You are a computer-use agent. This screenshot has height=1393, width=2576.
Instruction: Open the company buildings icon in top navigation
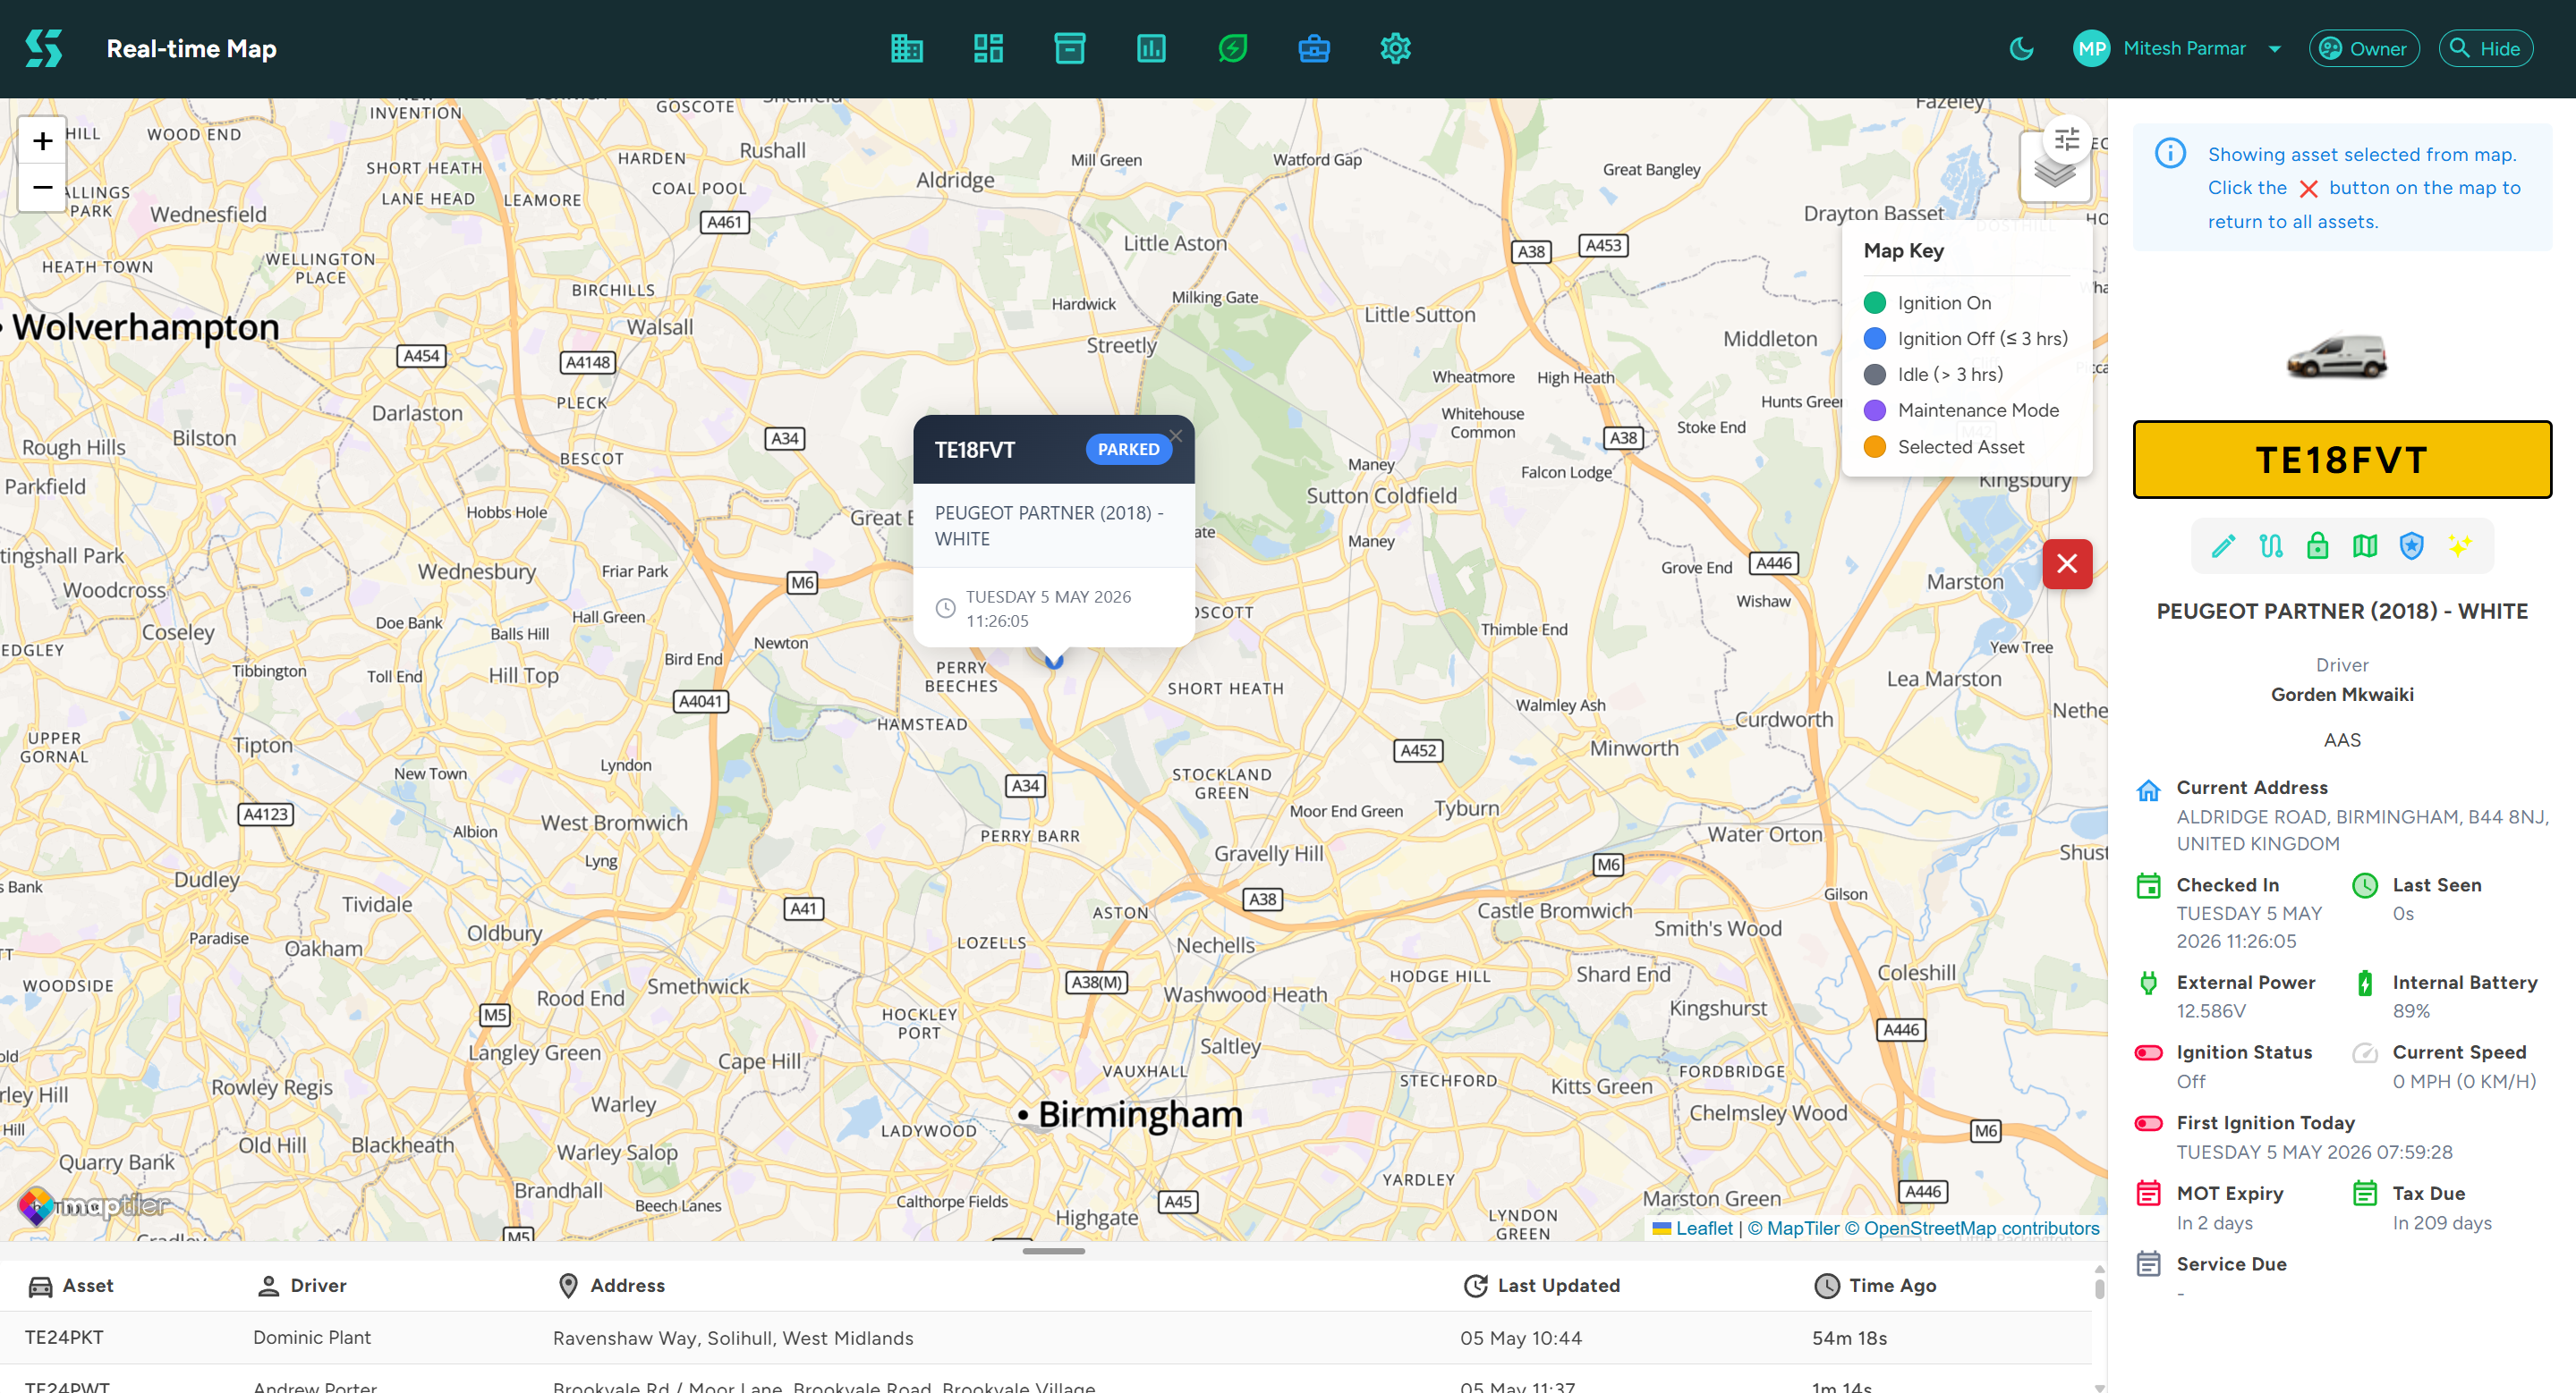pyautogui.click(x=907, y=48)
